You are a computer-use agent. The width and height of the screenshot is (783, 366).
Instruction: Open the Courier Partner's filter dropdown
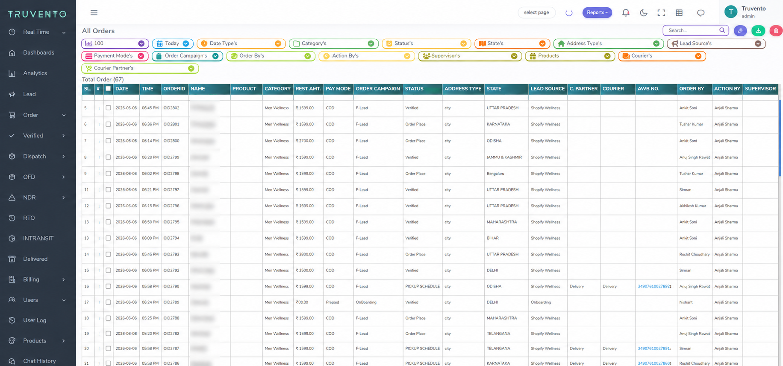point(140,68)
